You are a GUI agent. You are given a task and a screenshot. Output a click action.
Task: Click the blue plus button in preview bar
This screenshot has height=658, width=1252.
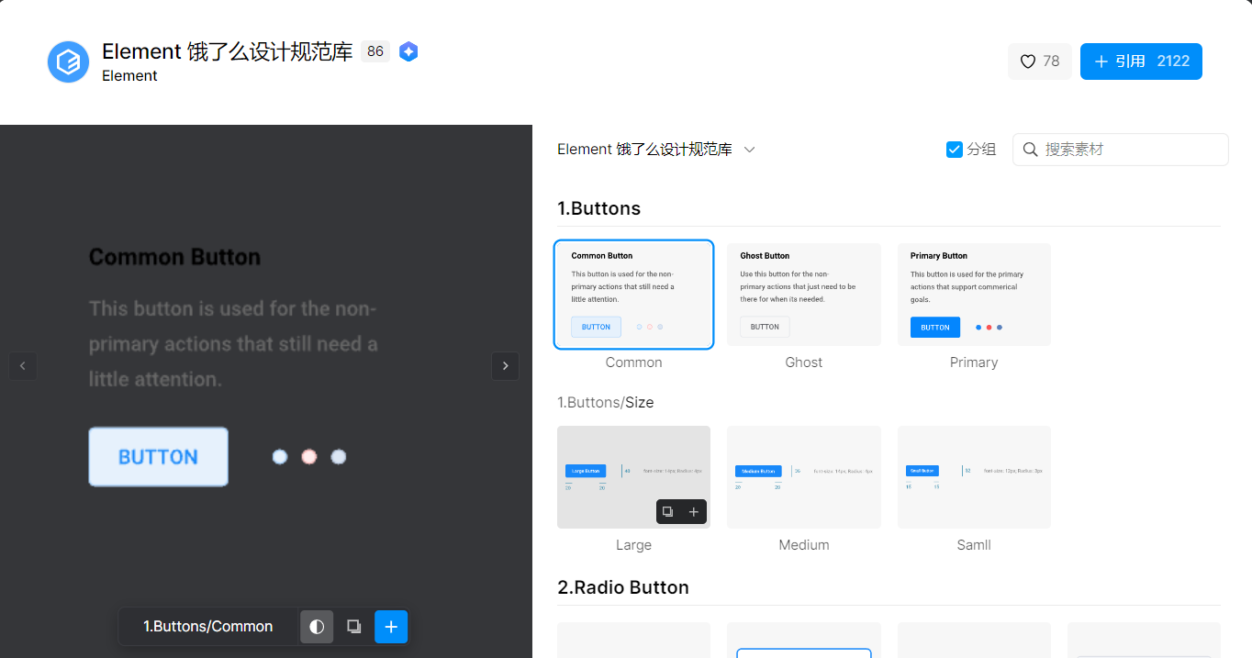coord(391,627)
